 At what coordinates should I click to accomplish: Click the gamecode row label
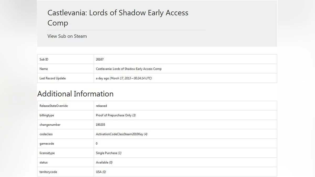click(47, 144)
